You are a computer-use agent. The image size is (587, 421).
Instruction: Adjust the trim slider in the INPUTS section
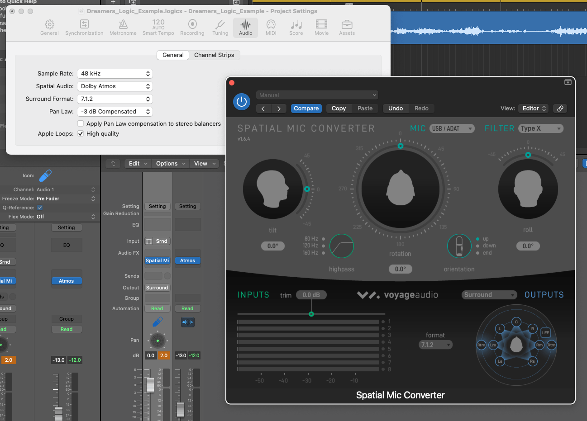click(311, 313)
